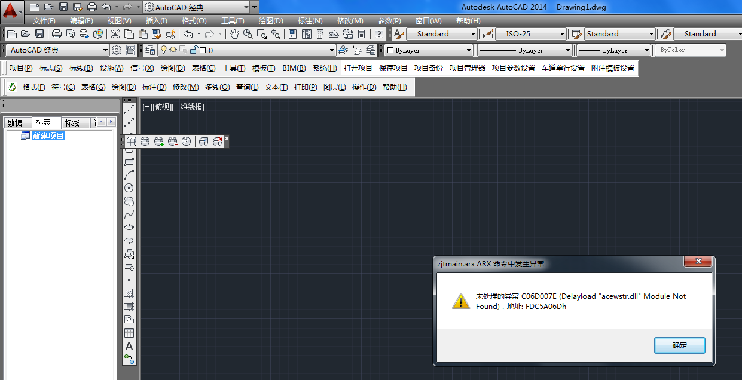Screen dimensions: 742x380
Task: Toggle freeze/thaw sun icon for layer 0
Action: 173,50
